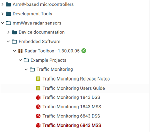Click the Development Tools folder icon
The height and width of the screenshot is (132, 150).
8,14
